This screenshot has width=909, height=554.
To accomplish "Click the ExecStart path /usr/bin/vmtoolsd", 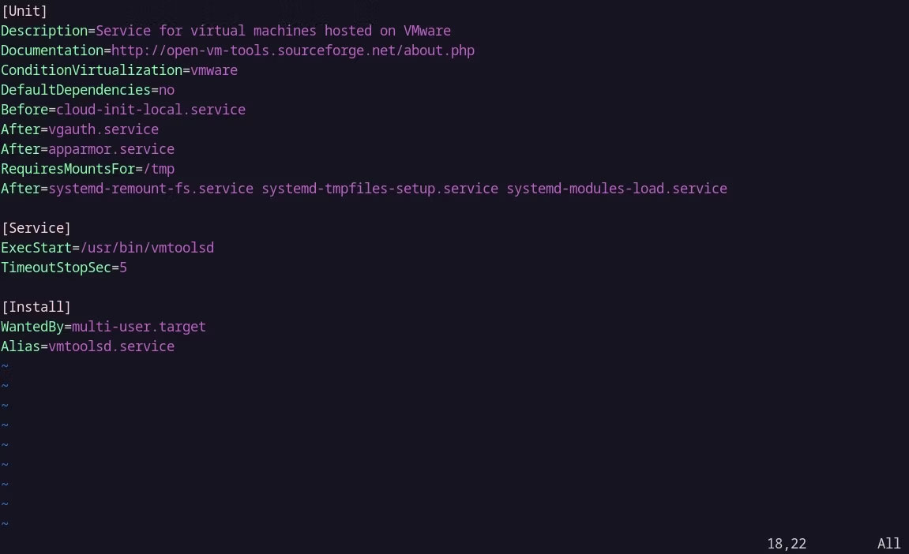I will tap(146, 248).
